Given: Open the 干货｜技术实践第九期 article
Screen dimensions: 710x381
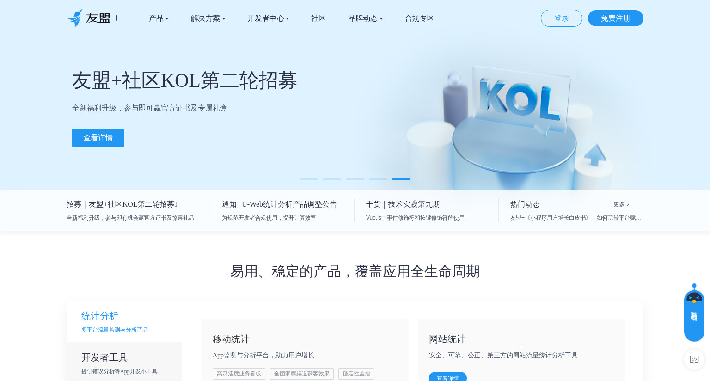Looking at the screenshot, I should point(403,204).
